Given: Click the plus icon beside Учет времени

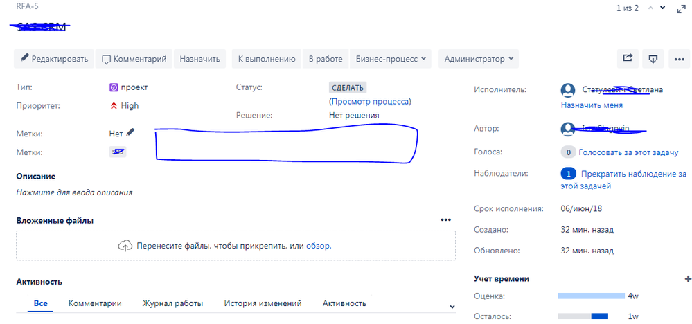Looking at the screenshot, I should (687, 278).
